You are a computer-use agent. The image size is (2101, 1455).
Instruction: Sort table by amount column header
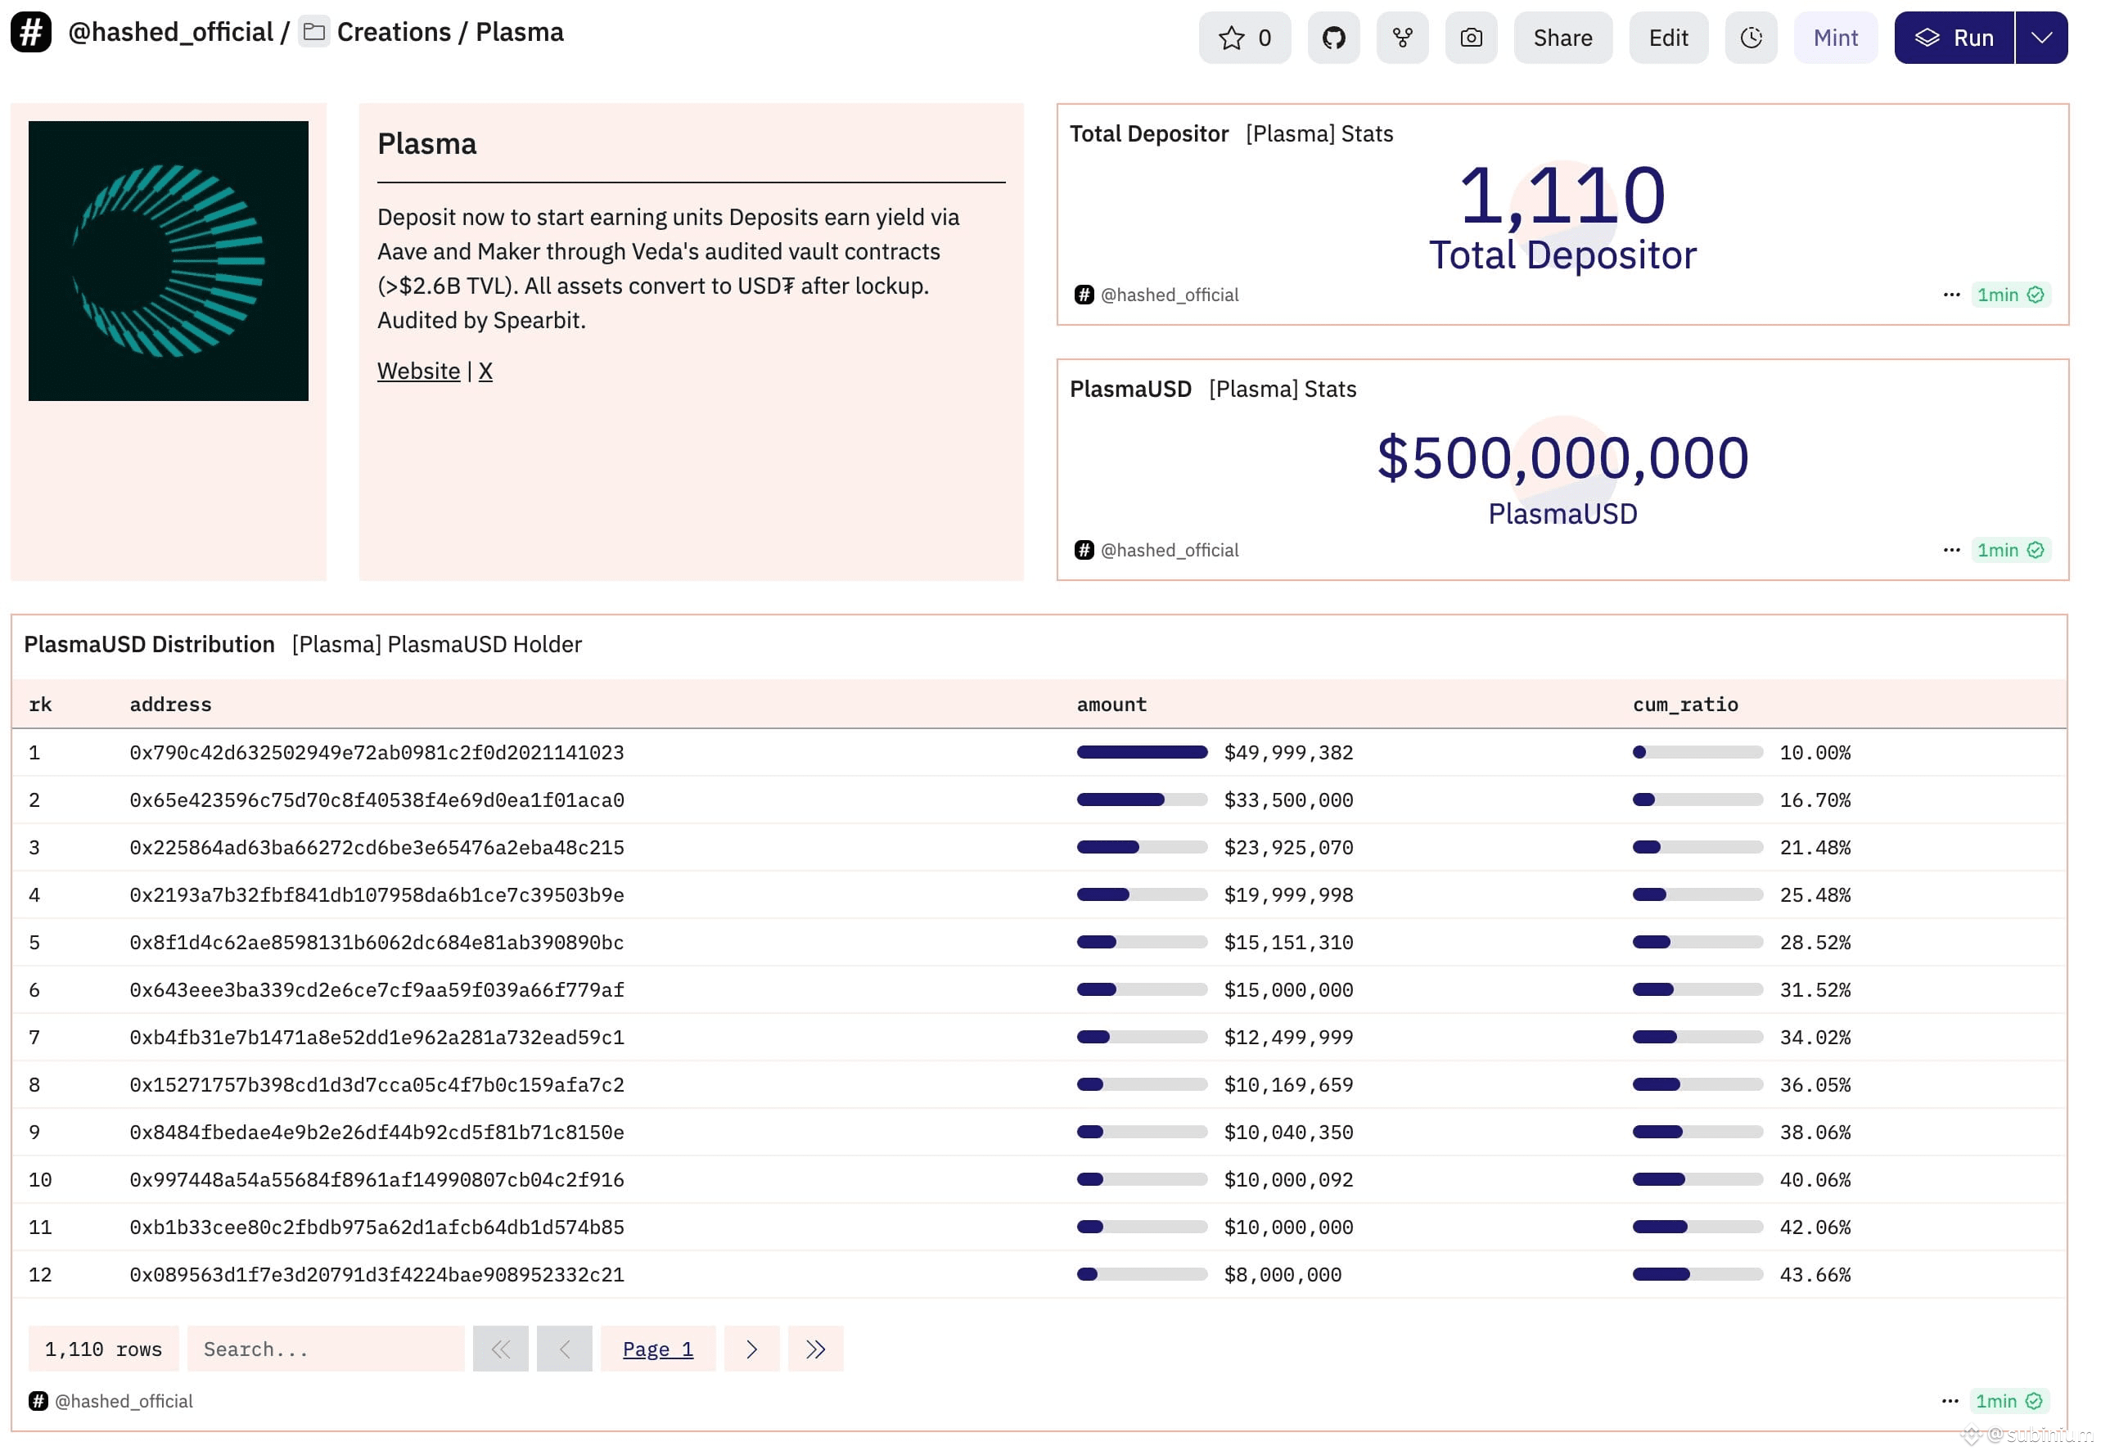click(x=1111, y=705)
